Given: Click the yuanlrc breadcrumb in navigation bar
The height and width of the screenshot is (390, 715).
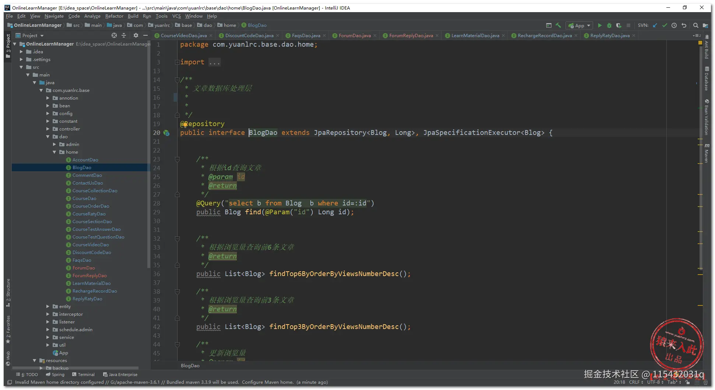Looking at the screenshot, I should [159, 25].
